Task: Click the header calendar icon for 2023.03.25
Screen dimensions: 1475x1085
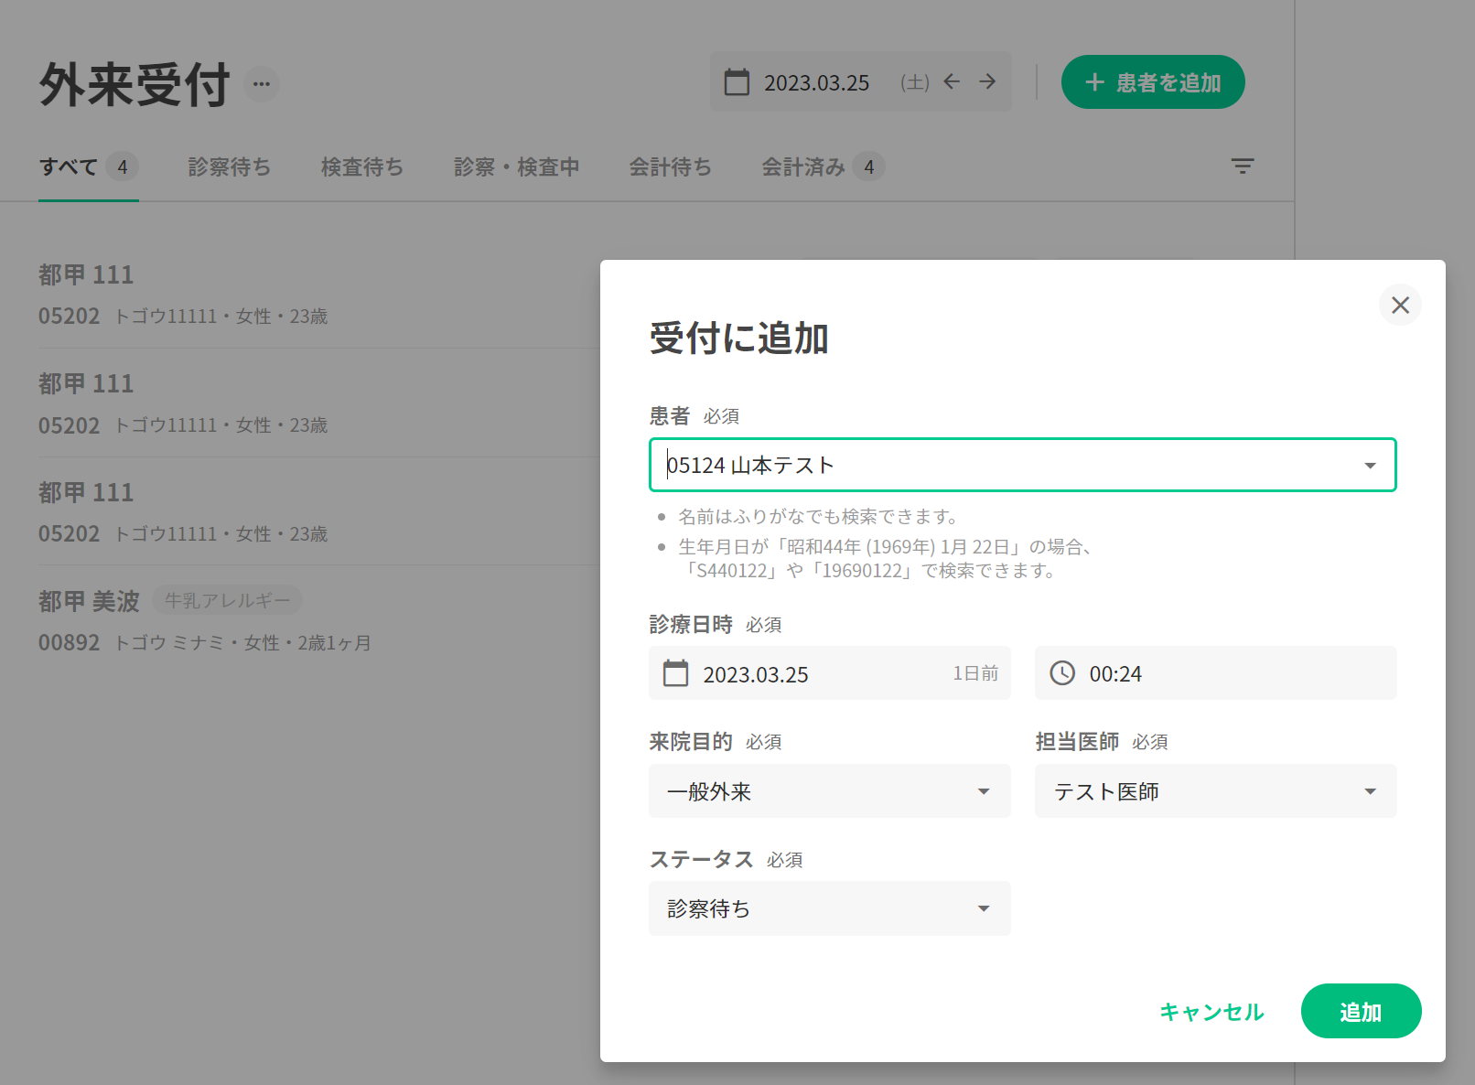Action: click(x=737, y=82)
